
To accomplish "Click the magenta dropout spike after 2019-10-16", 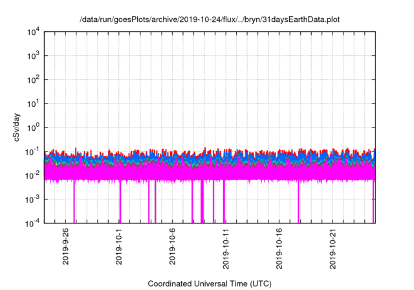I will pos(299,201).
